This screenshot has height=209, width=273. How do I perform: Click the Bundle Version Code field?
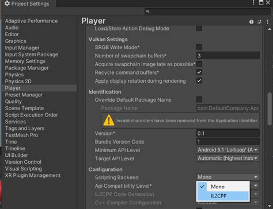(x=228, y=142)
